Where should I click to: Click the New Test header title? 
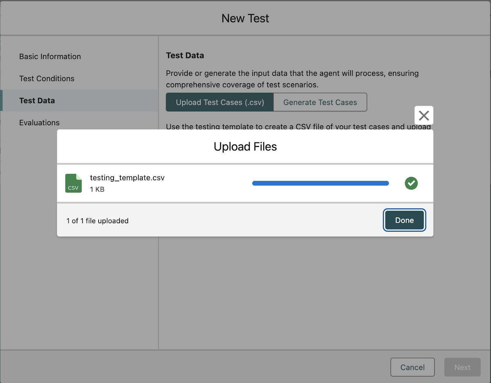pyautogui.click(x=245, y=18)
